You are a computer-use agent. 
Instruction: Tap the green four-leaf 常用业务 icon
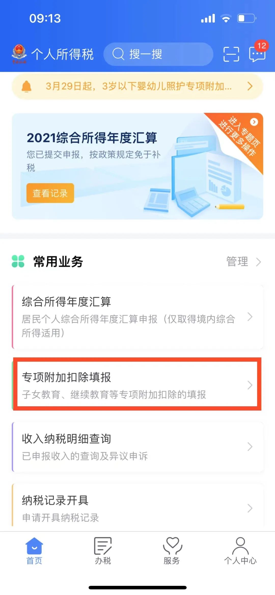point(18,261)
